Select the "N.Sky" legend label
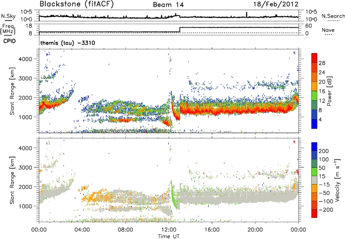The width and height of the screenshot is (345, 239). (x=8, y=16)
